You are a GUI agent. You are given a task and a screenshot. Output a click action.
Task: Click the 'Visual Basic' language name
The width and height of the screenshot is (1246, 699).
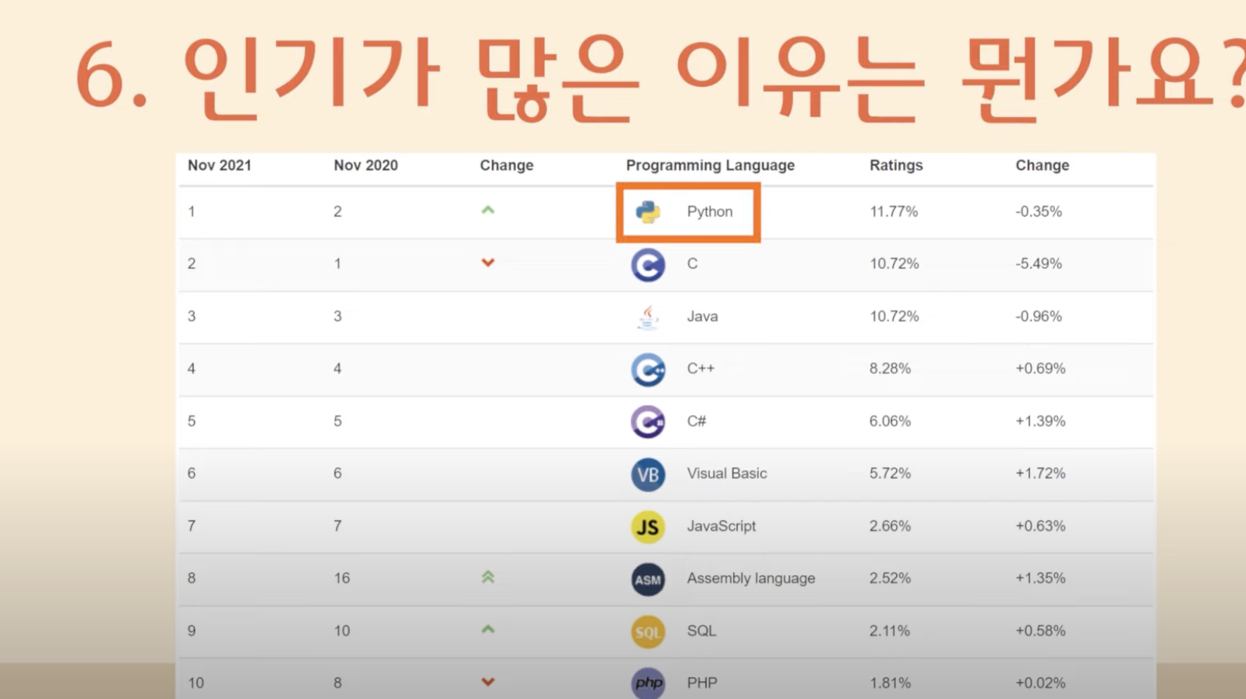point(727,473)
